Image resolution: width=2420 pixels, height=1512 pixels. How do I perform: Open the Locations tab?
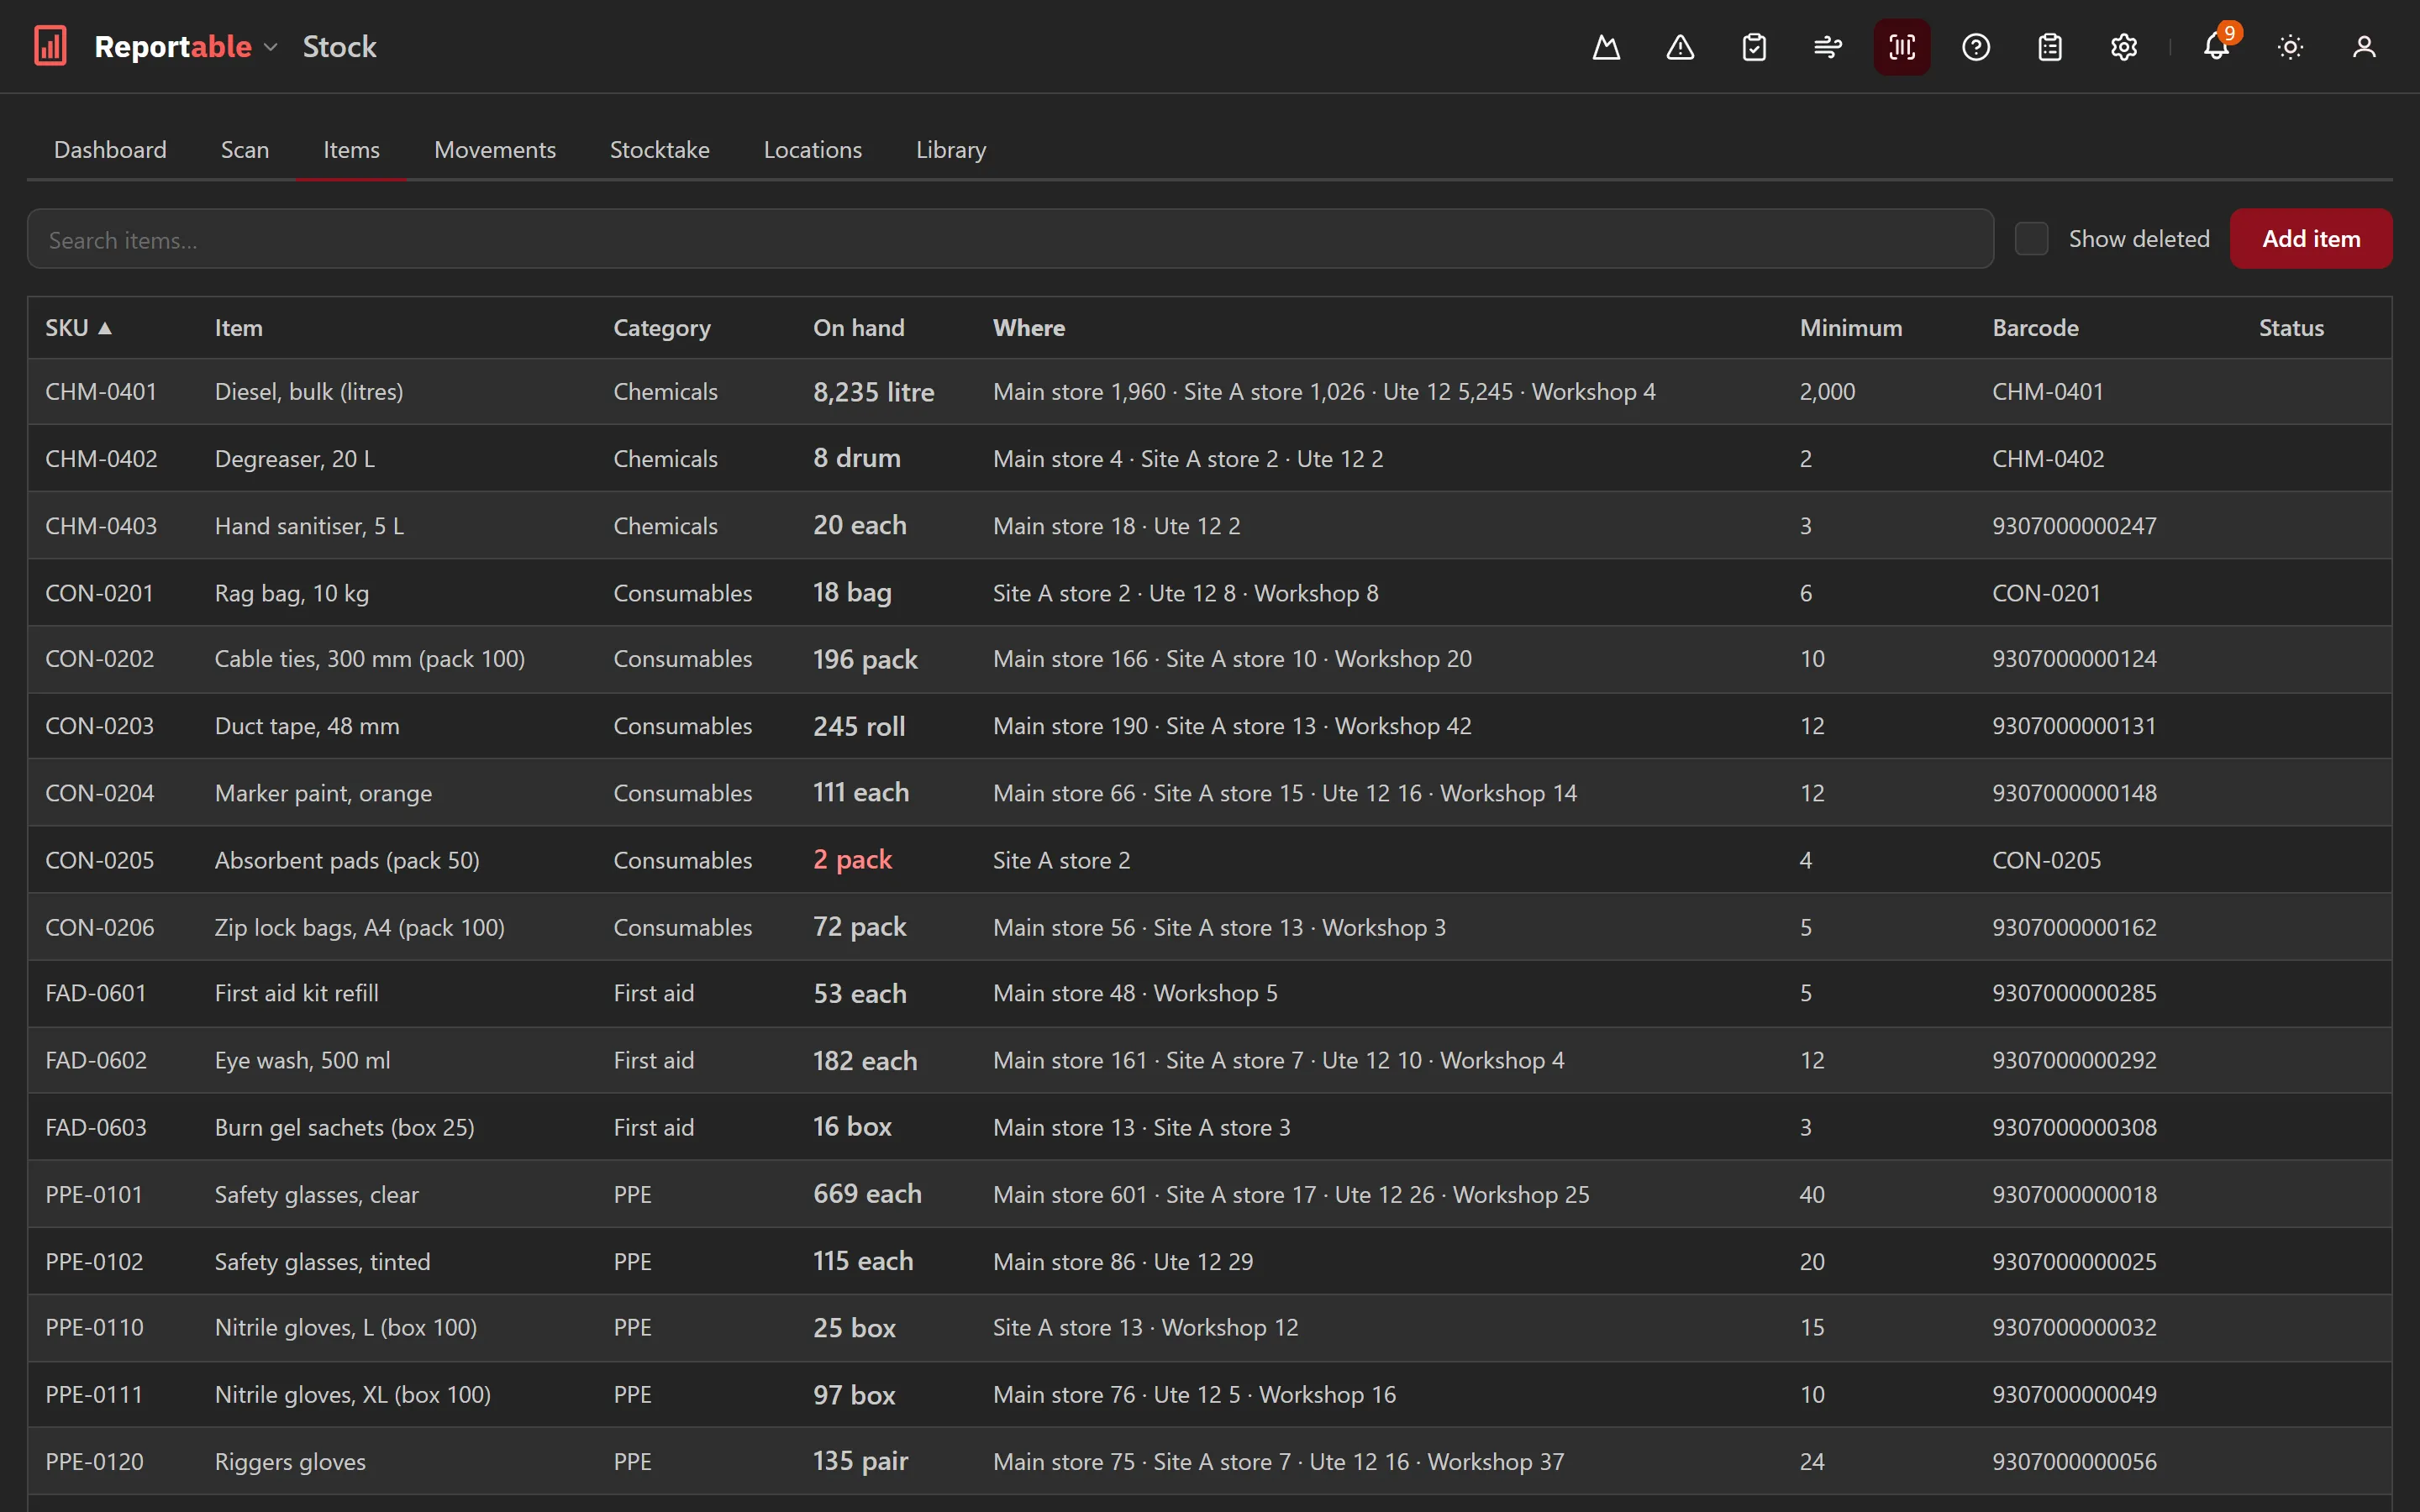click(x=813, y=150)
